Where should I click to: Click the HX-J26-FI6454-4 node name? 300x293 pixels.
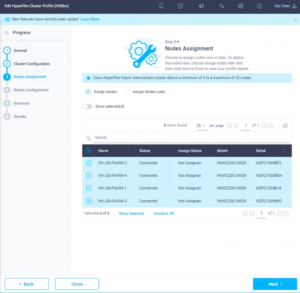[112, 176]
